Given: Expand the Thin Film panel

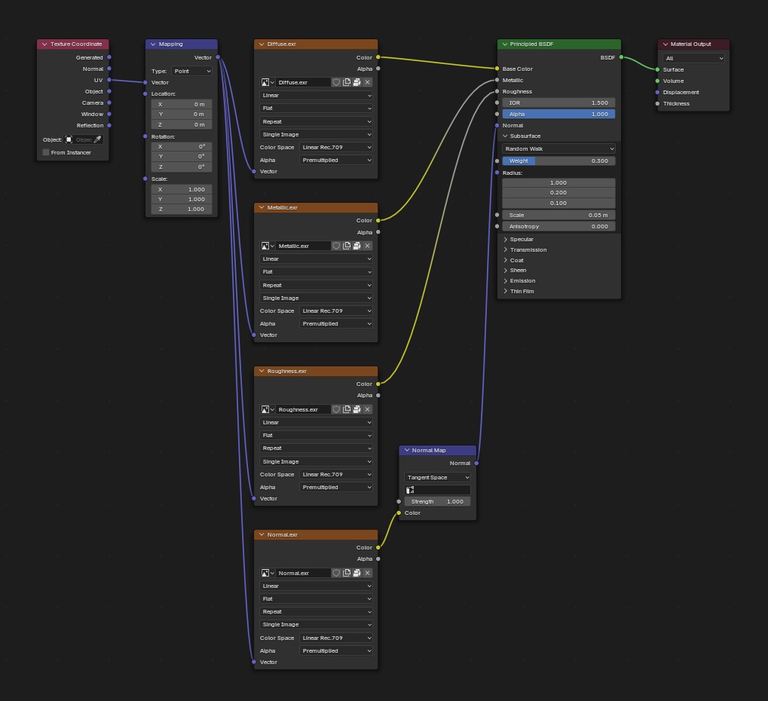Looking at the screenshot, I should pyautogui.click(x=506, y=292).
